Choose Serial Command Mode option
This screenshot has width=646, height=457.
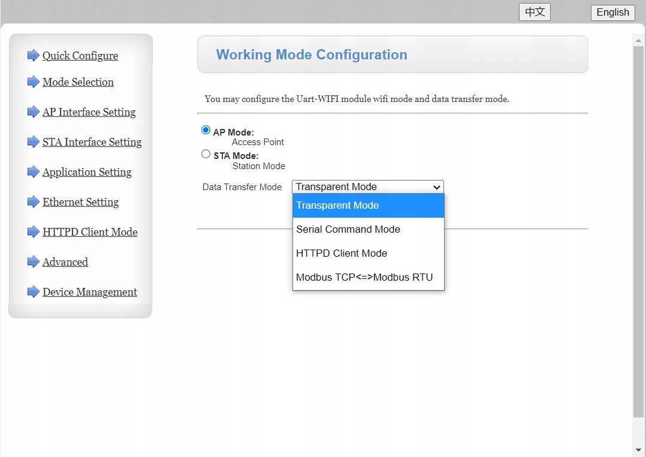coord(348,229)
